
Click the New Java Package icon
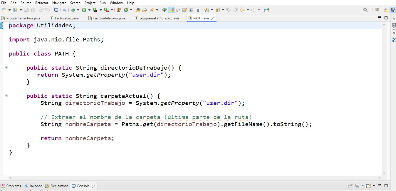point(119,10)
